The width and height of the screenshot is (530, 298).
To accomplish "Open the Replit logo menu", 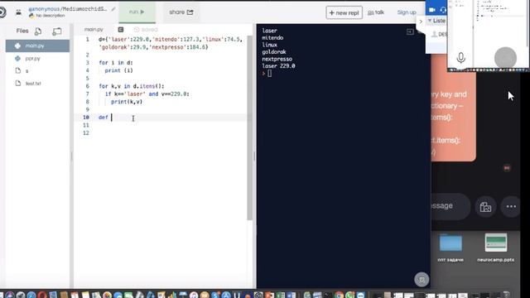I will click(x=2, y=12).
